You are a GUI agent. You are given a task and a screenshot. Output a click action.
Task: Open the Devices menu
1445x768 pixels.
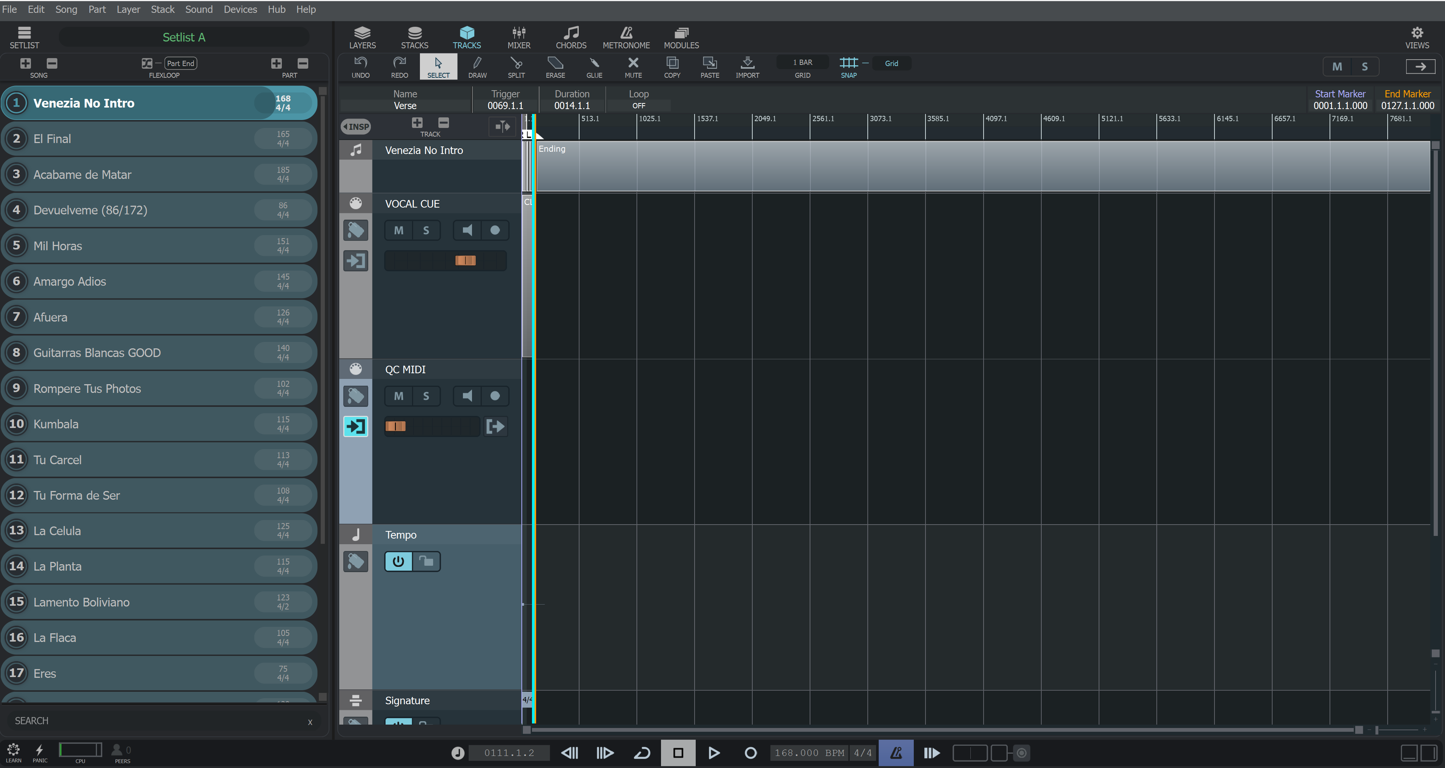(x=240, y=9)
